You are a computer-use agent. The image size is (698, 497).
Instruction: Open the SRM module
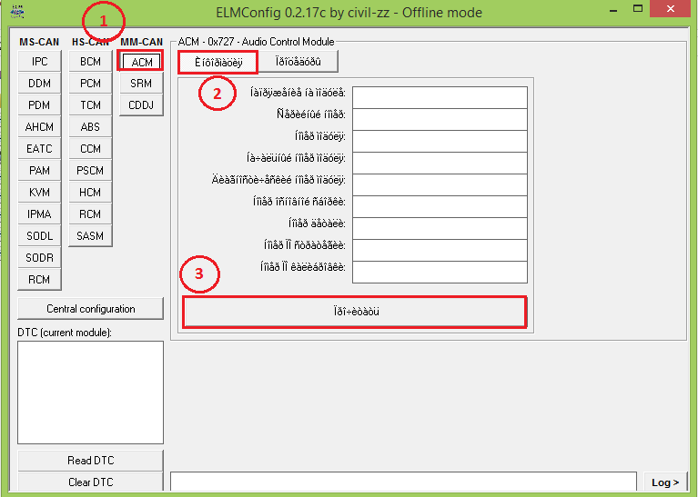(x=141, y=84)
